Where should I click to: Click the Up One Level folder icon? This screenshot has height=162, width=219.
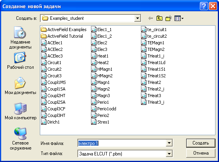[159, 18]
